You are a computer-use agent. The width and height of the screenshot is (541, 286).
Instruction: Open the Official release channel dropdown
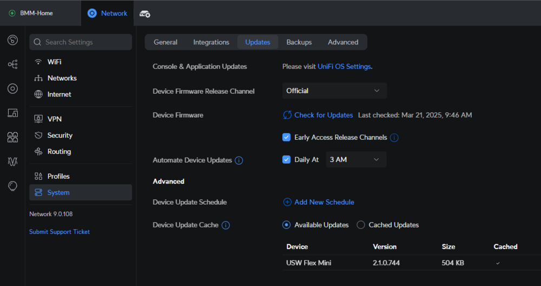(x=334, y=91)
